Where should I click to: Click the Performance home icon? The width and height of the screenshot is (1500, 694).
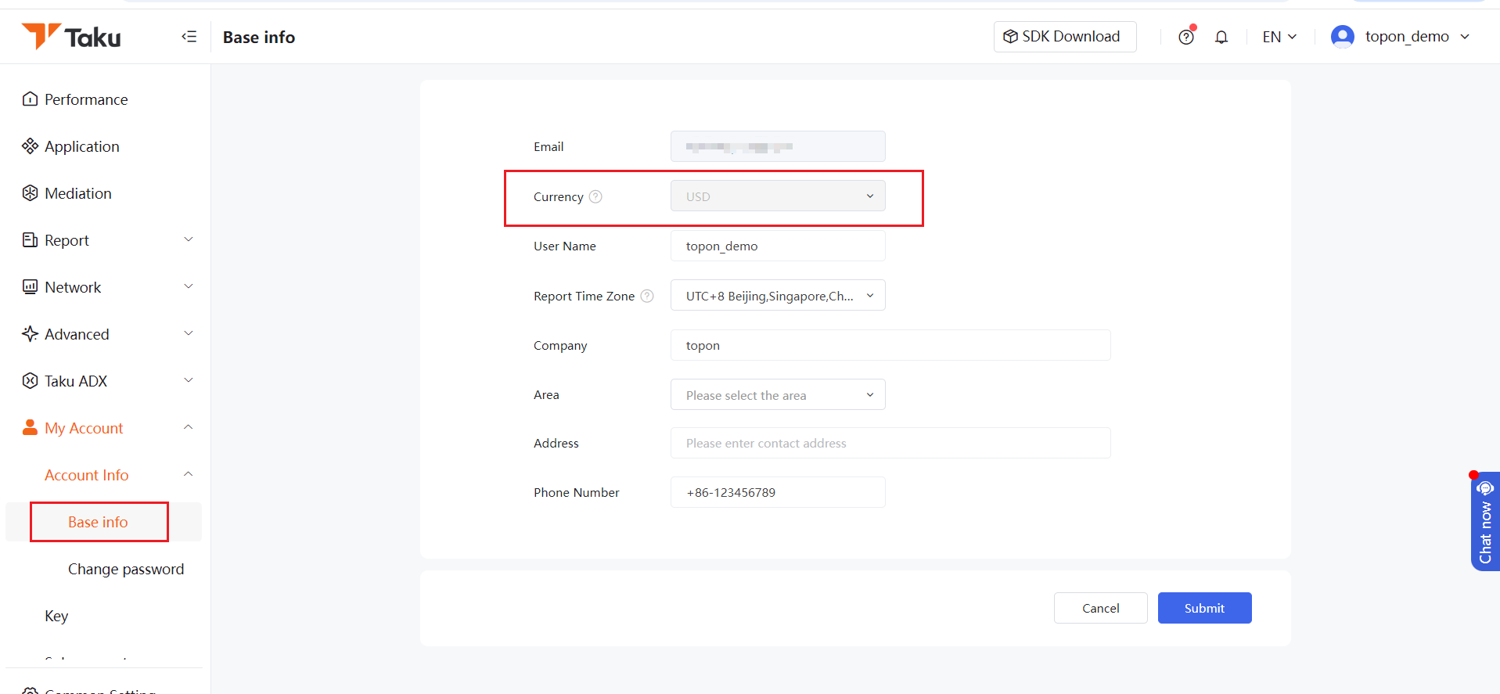[x=30, y=99]
